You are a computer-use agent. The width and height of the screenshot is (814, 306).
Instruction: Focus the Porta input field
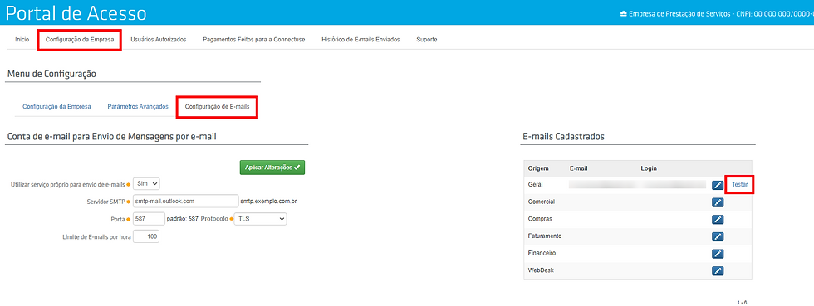pyautogui.click(x=149, y=219)
